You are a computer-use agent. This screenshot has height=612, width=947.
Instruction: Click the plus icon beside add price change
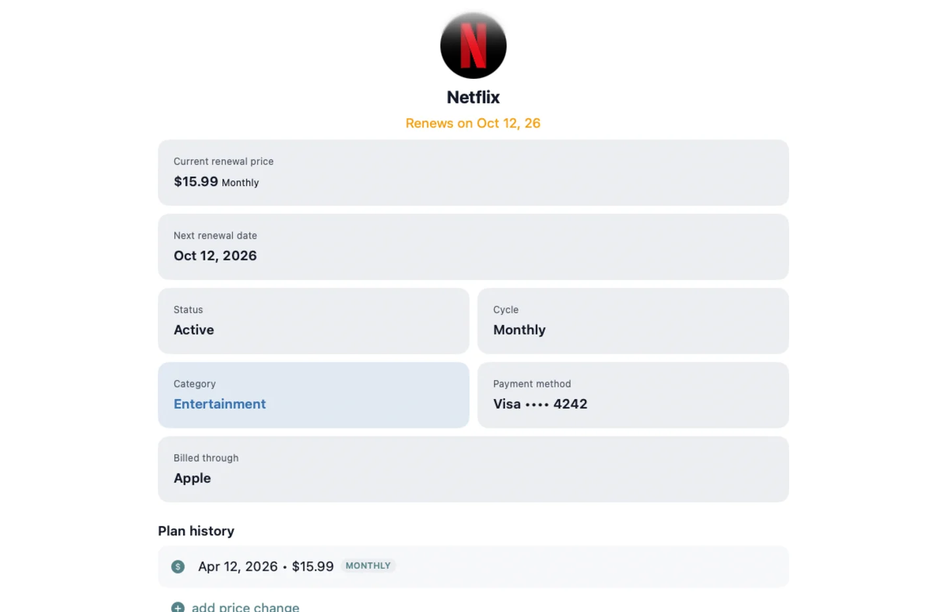[178, 608]
